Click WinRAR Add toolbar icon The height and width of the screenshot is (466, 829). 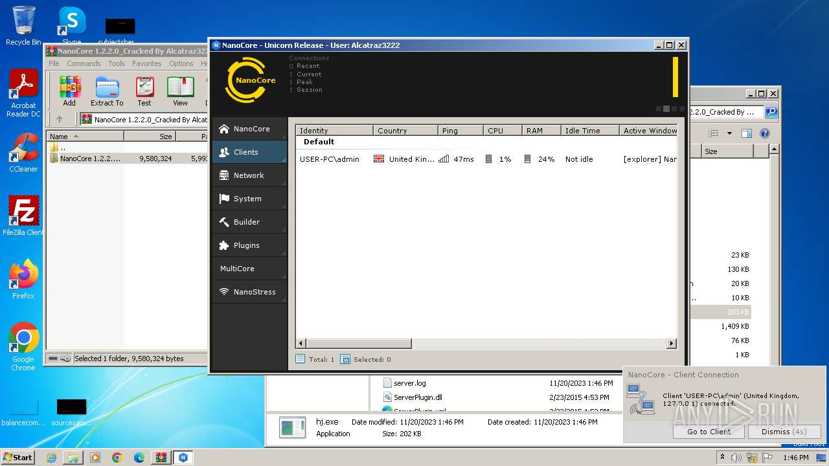coord(69,91)
